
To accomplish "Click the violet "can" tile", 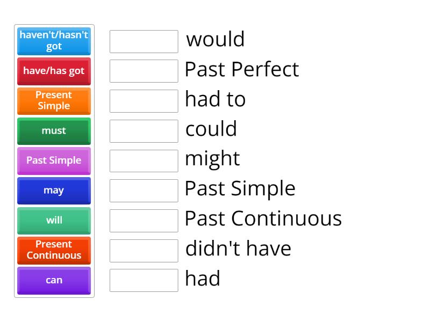I will pos(54,280).
